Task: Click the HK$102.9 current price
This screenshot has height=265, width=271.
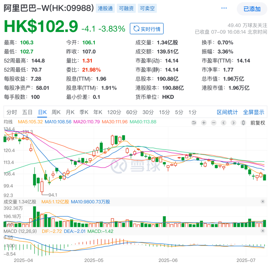Action: [41, 26]
